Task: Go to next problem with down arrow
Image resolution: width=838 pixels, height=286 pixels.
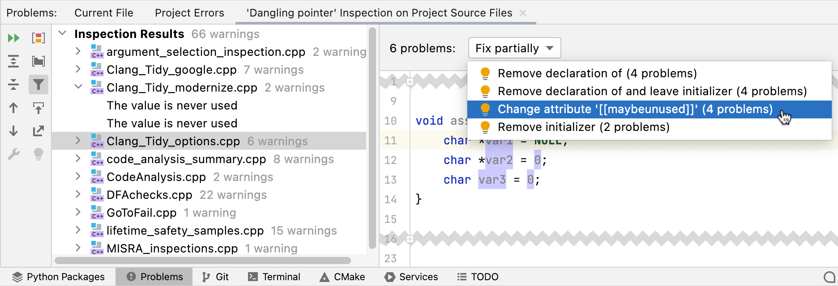Action: (13, 131)
